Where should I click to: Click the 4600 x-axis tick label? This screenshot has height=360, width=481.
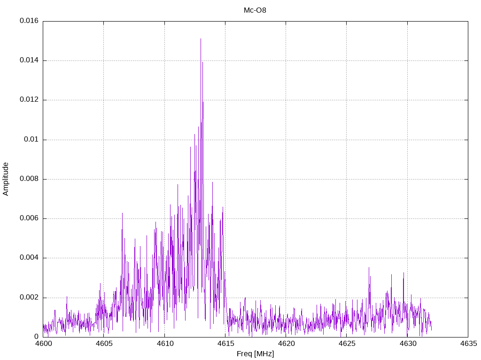43,344
